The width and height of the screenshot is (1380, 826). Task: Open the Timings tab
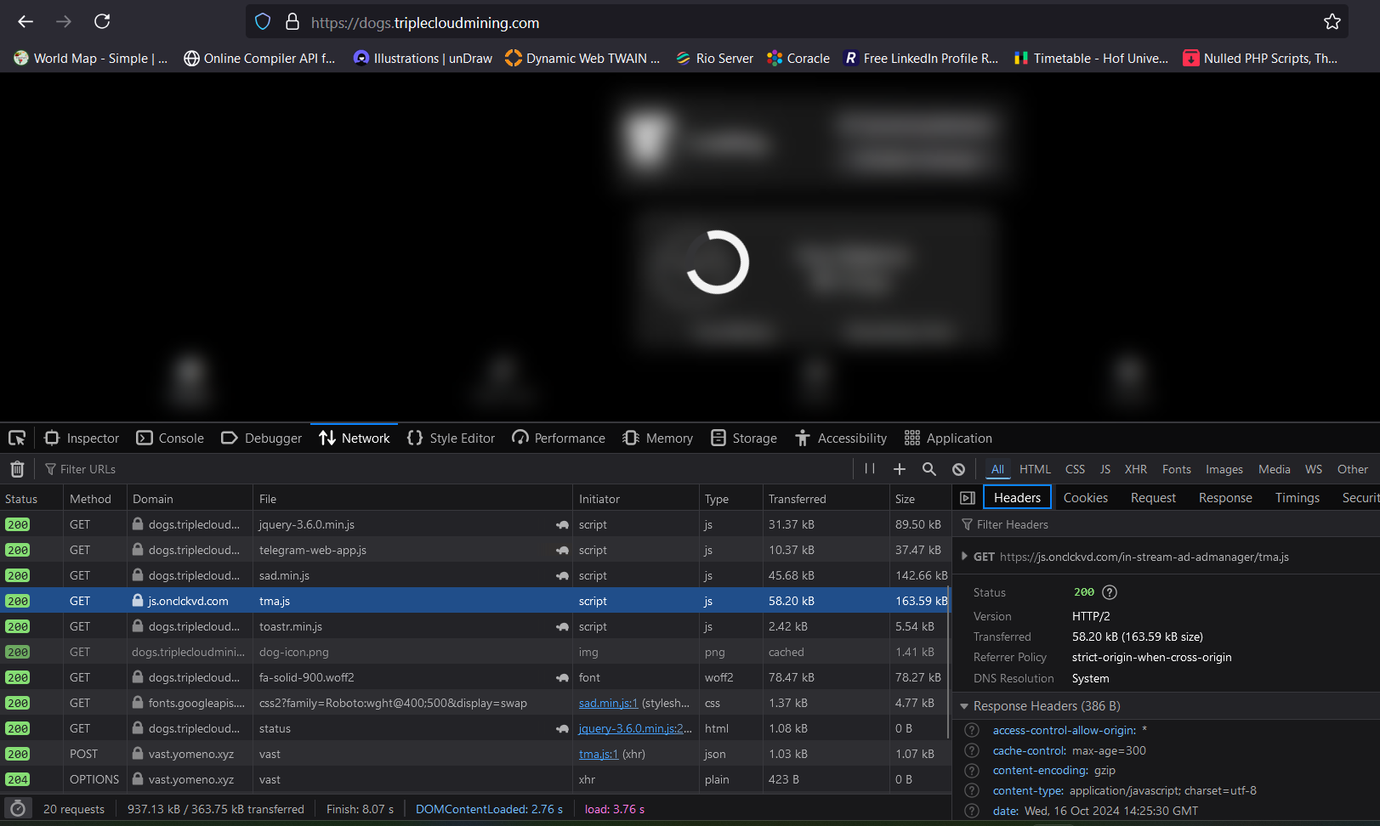point(1297,498)
